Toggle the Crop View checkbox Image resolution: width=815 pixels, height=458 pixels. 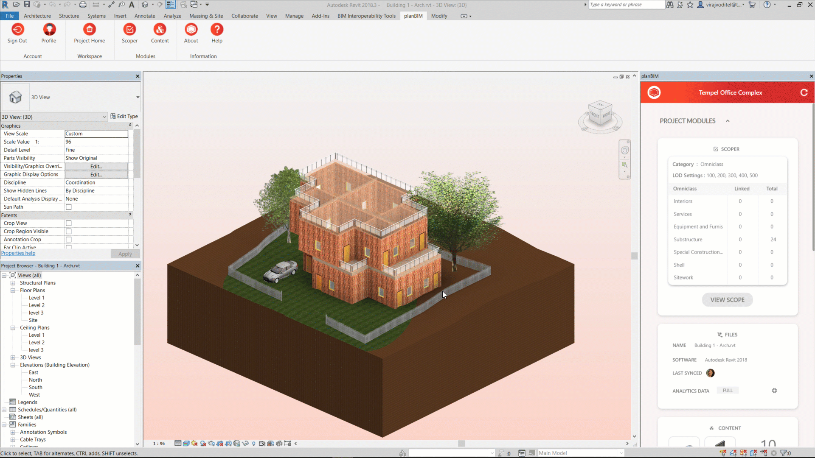tap(69, 223)
